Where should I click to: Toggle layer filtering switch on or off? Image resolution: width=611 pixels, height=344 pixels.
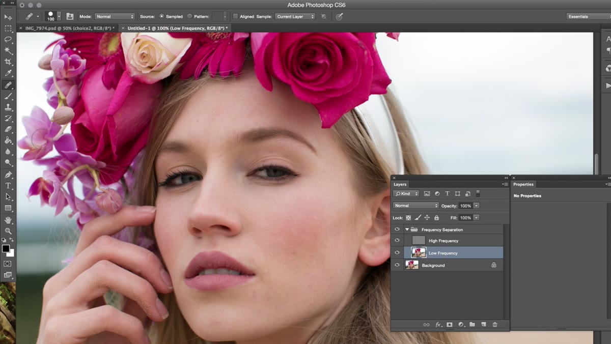click(478, 193)
